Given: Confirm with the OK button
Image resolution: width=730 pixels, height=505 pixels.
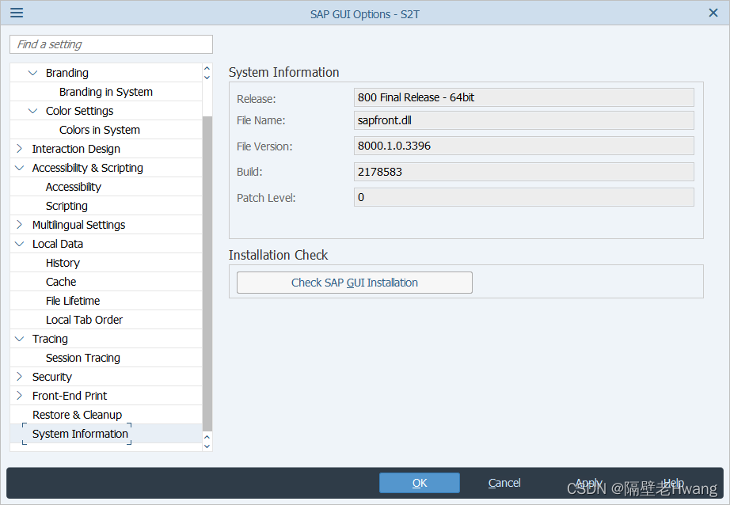Looking at the screenshot, I should pos(420,483).
